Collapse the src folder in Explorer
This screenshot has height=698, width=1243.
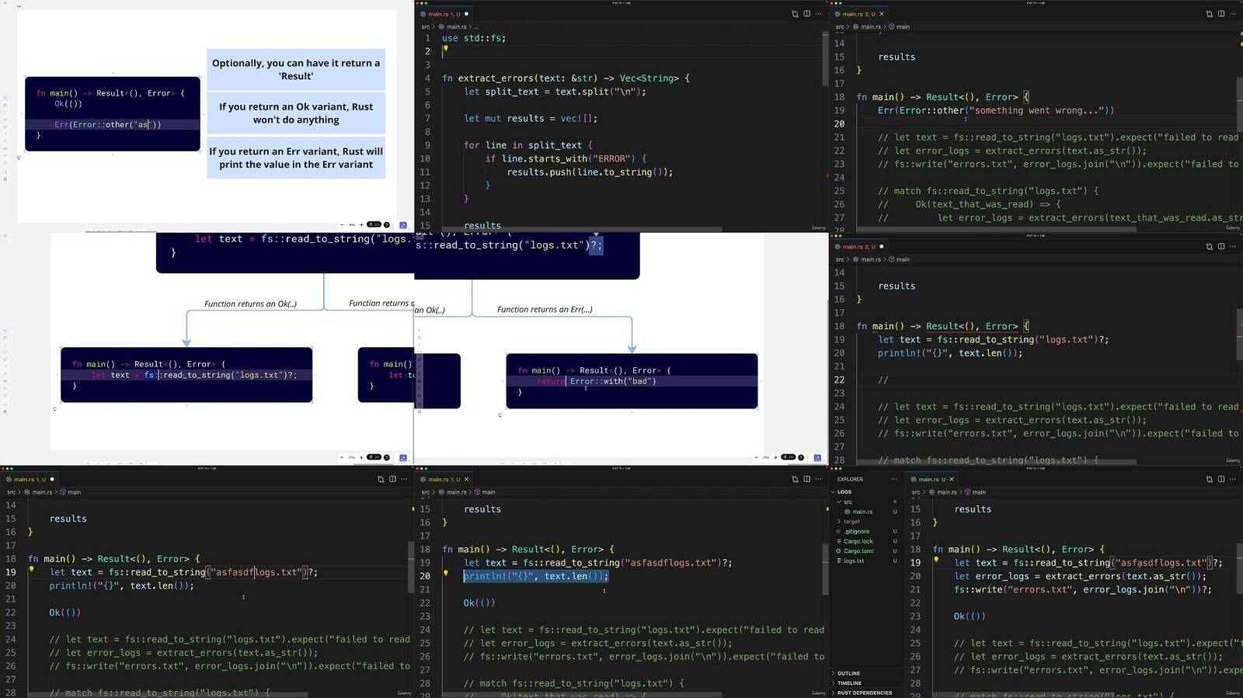point(839,502)
